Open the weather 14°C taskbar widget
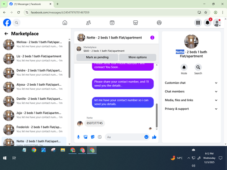Viewport: 227px width, 170px height. coord(177,158)
